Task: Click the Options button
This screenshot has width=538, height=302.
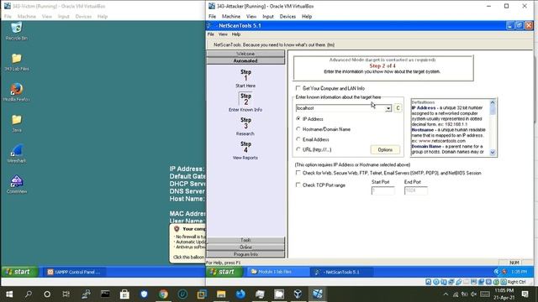Action: tap(385, 150)
